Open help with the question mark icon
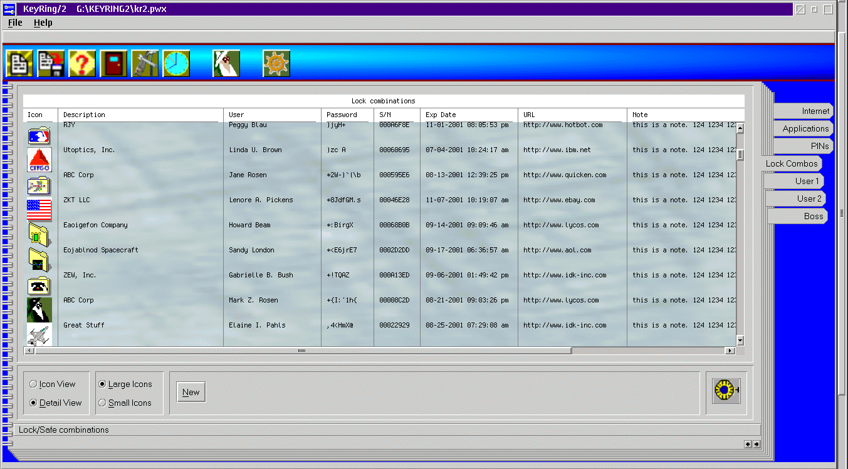This screenshot has width=848, height=469. (x=82, y=63)
